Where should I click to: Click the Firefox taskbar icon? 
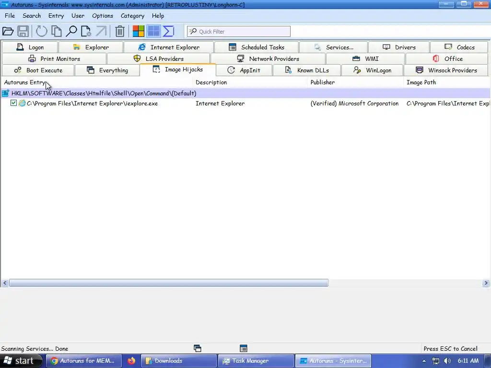pos(131,361)
